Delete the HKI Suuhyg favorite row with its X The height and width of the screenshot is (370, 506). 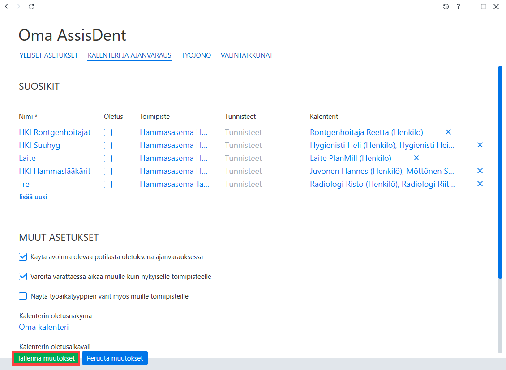tap(480, 145)
